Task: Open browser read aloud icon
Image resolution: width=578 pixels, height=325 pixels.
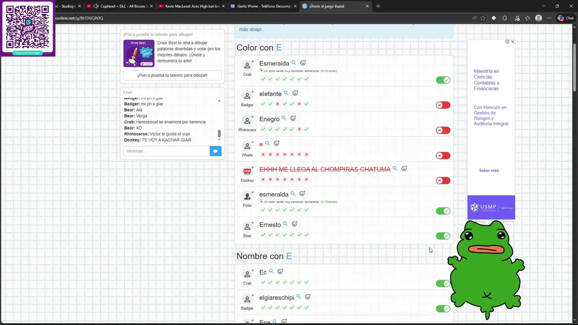Action: point(474,18)
